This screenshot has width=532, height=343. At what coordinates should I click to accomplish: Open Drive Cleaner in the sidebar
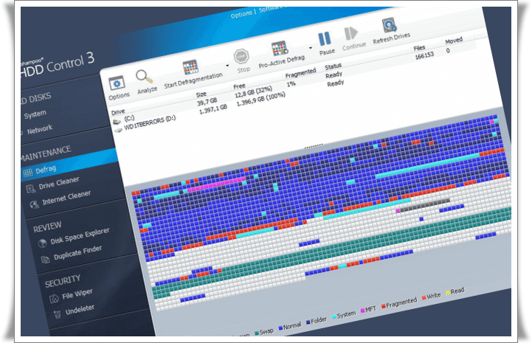click(x=59, y=183)
